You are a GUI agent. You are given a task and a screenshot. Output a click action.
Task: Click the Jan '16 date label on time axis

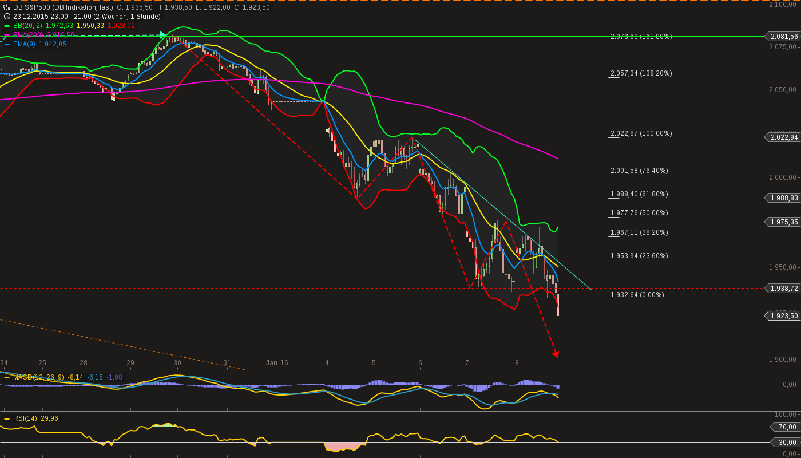277,363
